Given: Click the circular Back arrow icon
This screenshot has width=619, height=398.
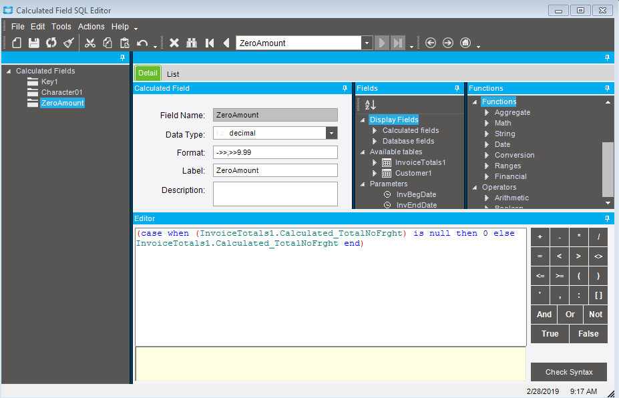Looking at the screenshot, I should pyautogui.click(x=430, y=43).
